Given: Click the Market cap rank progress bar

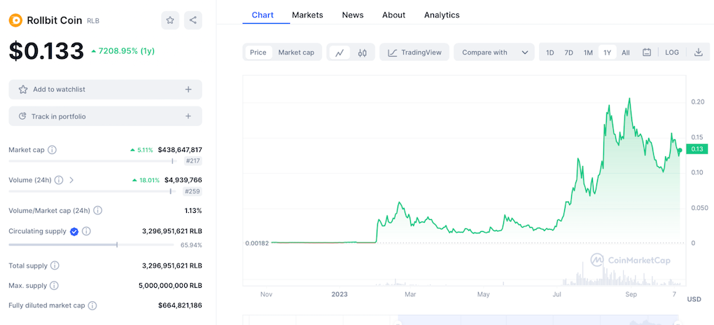Looking at the screenshot, I should pos(93,161).
